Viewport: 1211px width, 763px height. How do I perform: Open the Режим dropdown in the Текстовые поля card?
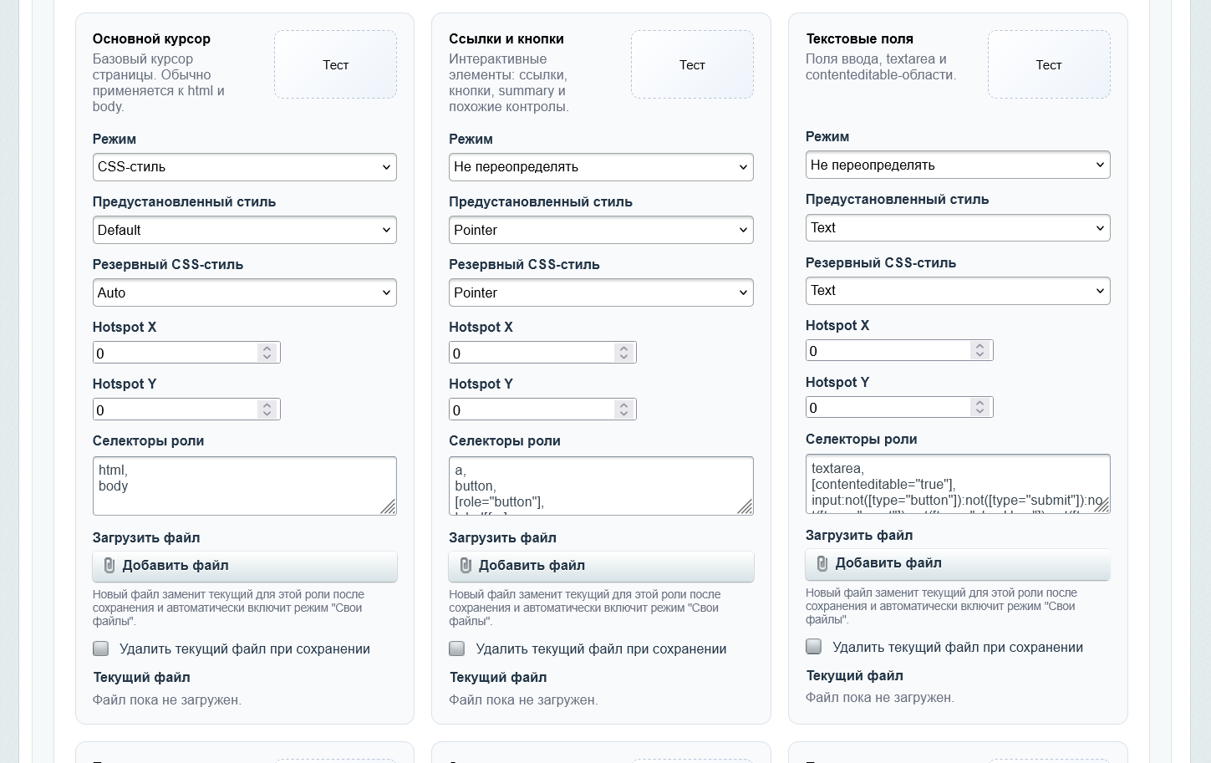(958, 165)
